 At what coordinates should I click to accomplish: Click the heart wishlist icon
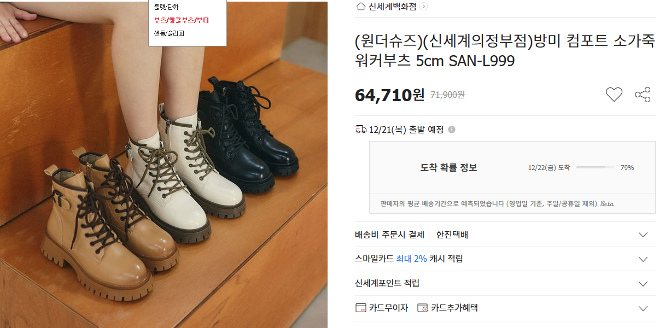point(614,95)
